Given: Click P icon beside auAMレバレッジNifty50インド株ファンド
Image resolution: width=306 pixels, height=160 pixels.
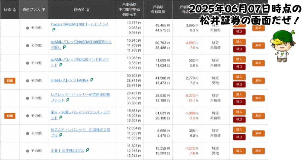Looking at the screenshot, I should [61, 65].
